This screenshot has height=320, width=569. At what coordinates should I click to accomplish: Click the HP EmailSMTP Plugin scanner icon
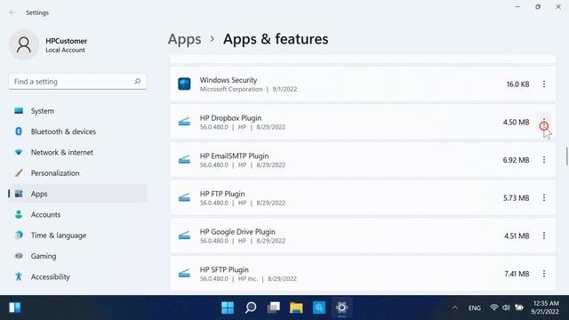[x=184, y=160]
